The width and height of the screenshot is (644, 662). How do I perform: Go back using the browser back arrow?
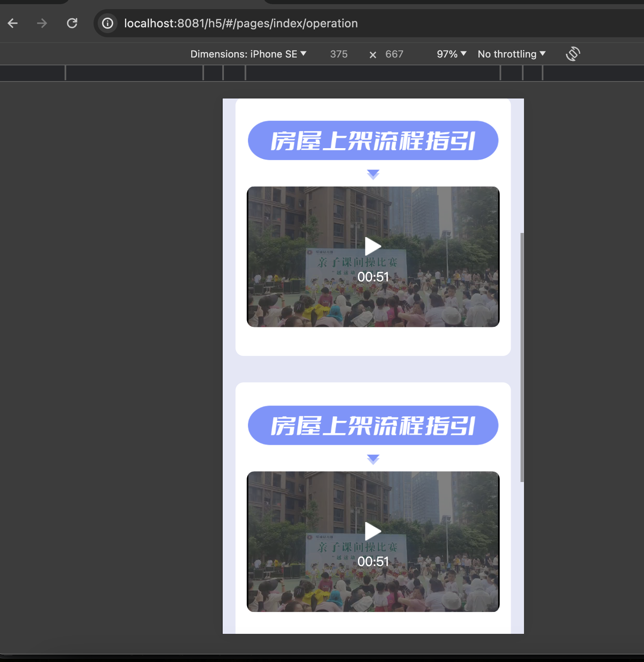pyautogui.click(x=13, y=23)
